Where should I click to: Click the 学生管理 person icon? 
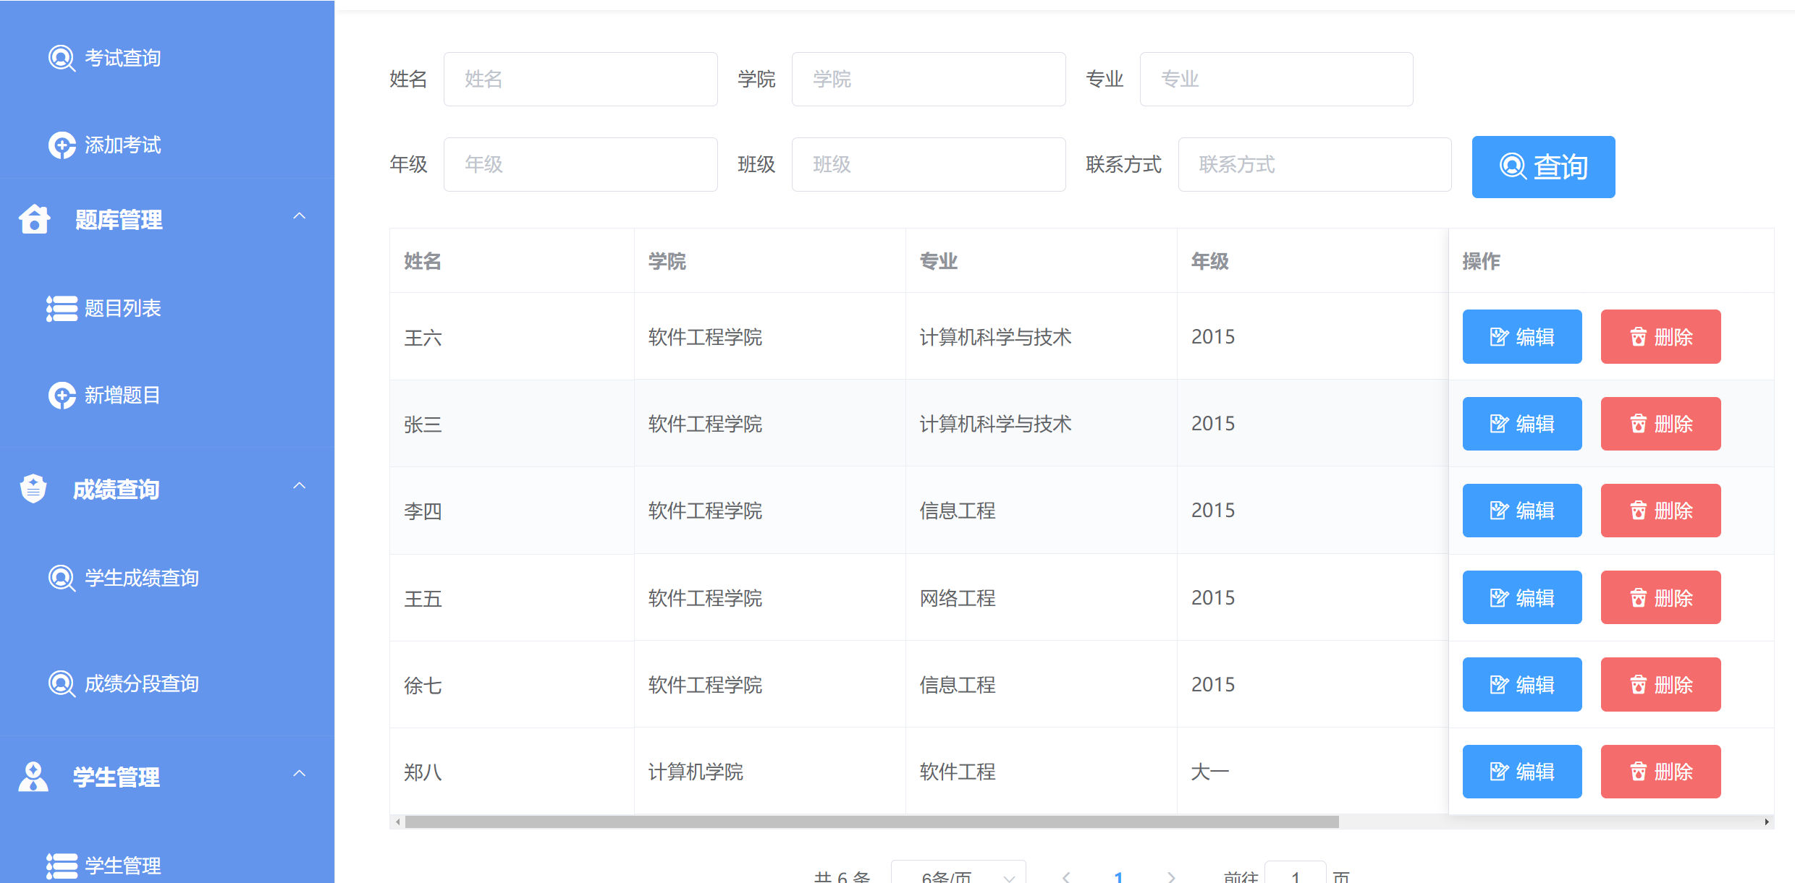[x=33, y=777]
